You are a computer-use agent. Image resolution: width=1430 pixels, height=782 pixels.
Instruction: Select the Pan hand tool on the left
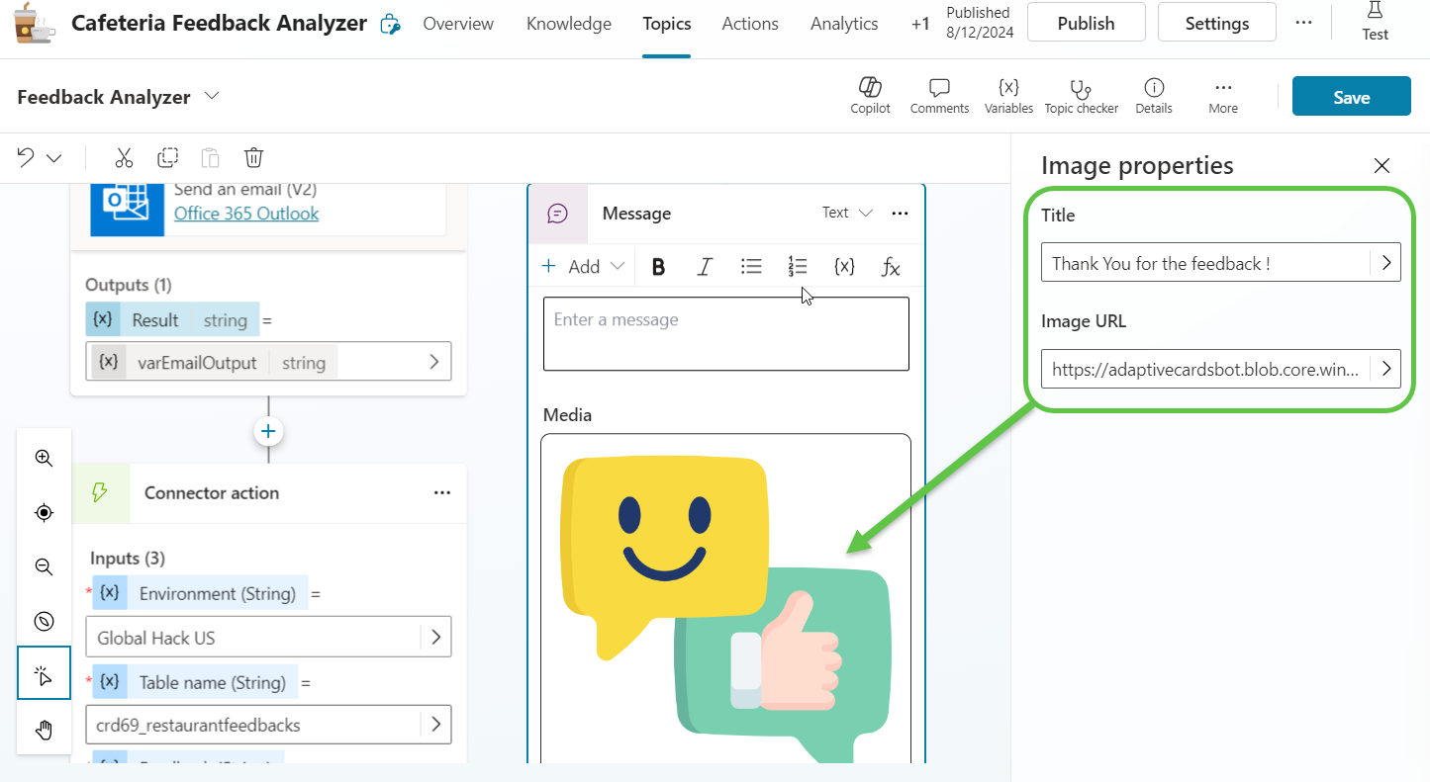(44, 729)
